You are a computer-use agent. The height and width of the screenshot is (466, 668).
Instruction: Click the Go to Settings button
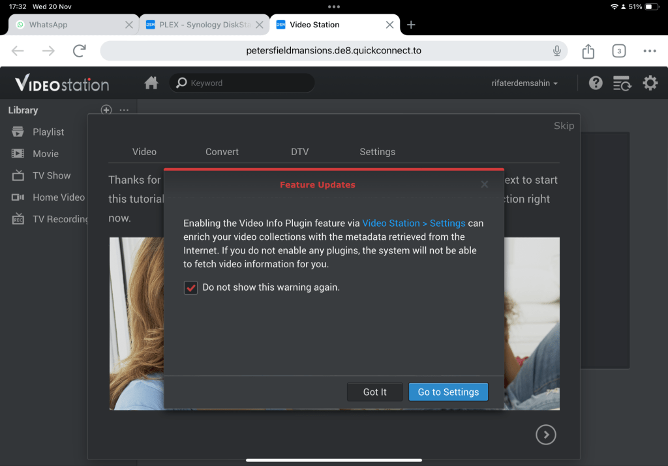point(448,392)
